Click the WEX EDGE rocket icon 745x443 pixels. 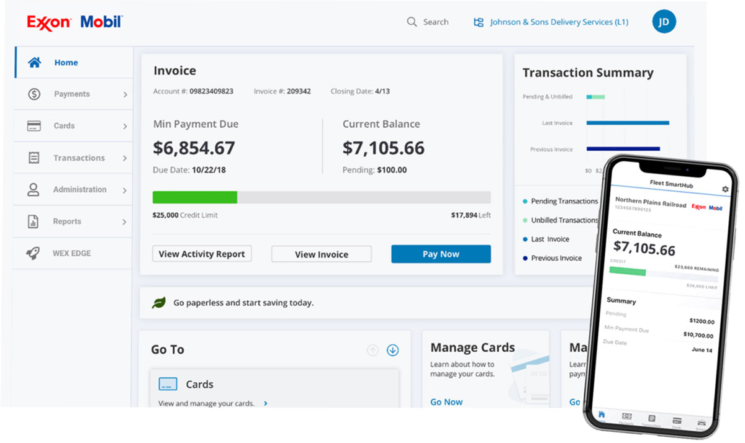(x=34, y=254)
